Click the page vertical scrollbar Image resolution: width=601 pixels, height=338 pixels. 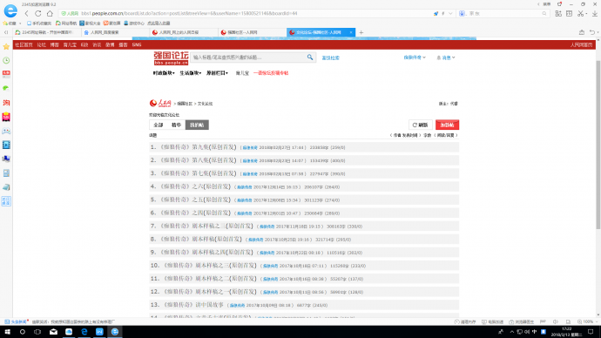click(598, 145)
